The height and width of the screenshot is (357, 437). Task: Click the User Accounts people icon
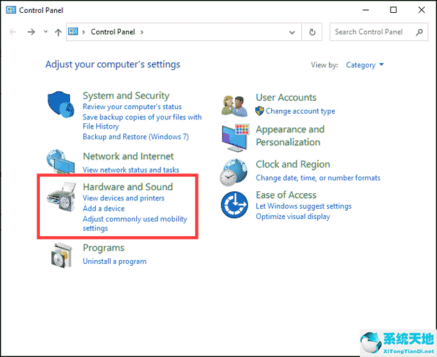click(235, 105)
